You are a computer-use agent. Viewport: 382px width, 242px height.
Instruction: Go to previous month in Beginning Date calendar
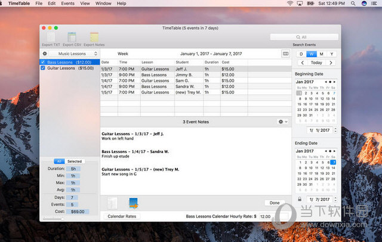326,82
